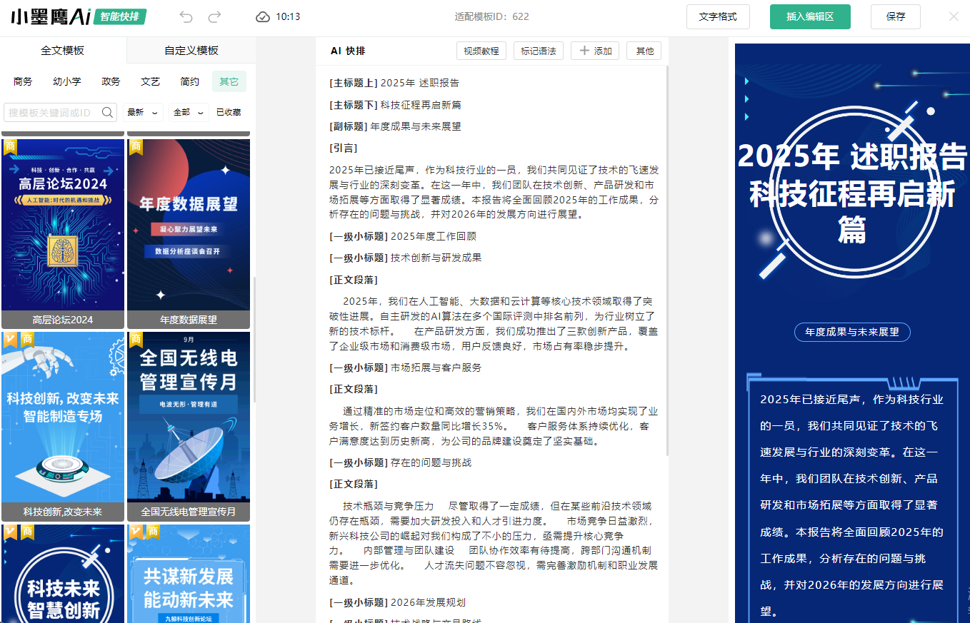Click the cloud save status icon
970x623 pixels.
coord(263,17)
